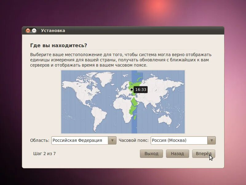
Task: Minimize the Установка installer window
Action: click(x=34, y=31)
